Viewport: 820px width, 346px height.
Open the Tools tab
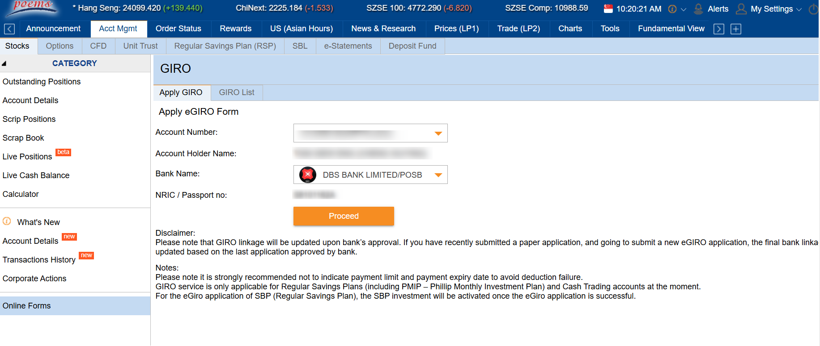[610, 29]
